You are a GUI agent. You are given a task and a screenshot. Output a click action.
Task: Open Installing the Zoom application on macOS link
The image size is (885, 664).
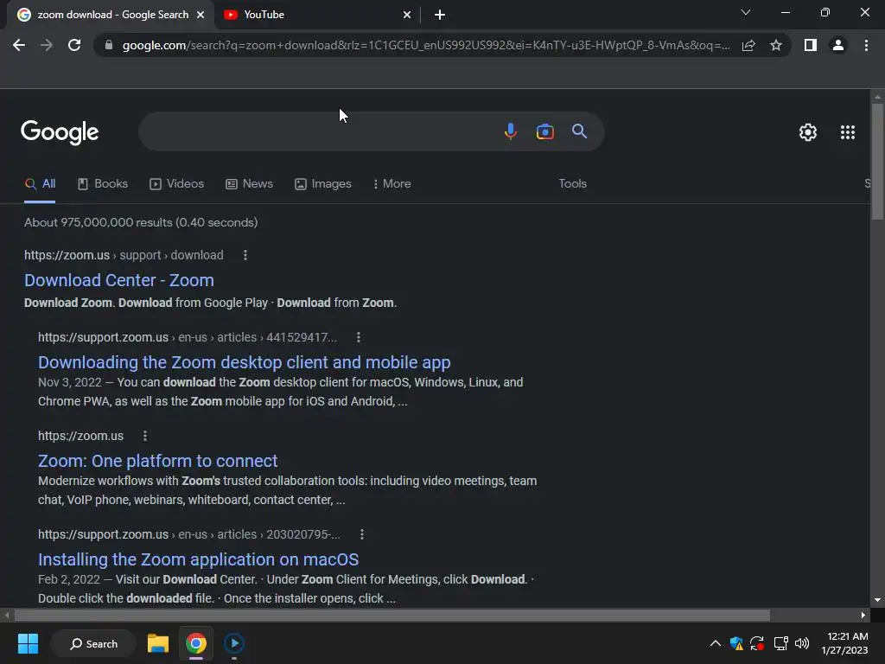(x=198, y=559)
